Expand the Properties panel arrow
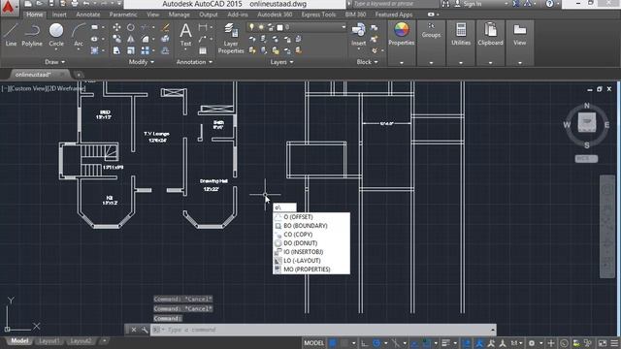Screen dimensions: 621x349 401,62
